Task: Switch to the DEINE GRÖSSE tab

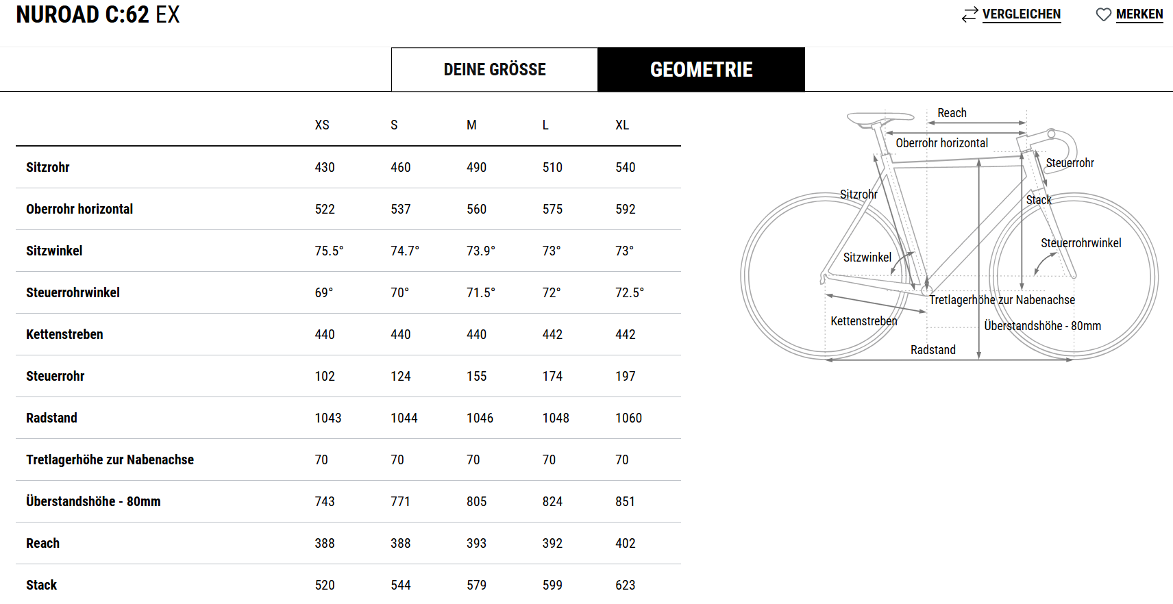Action: pos(495,69)
